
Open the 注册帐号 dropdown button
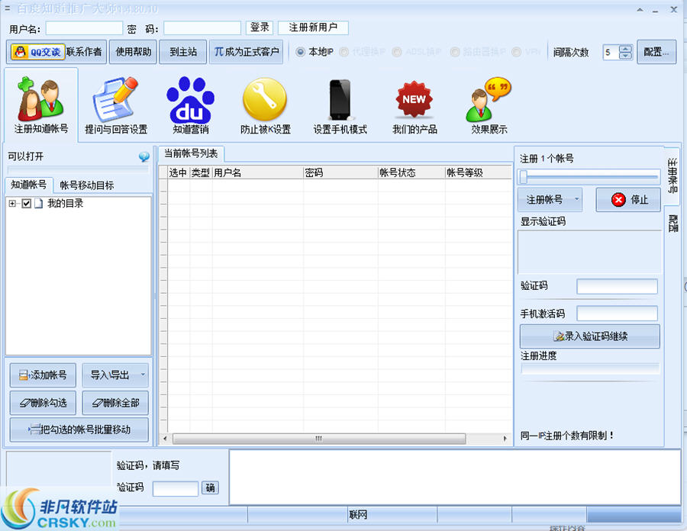(x=550, y=200)
